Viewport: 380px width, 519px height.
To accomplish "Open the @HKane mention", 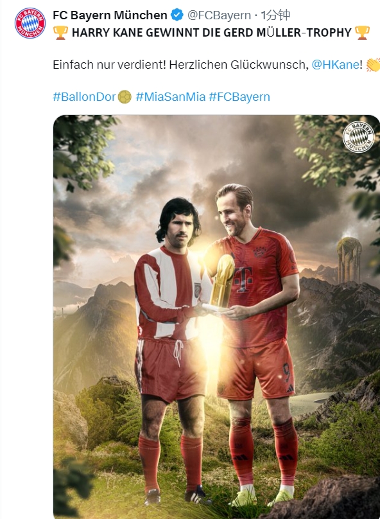I will [335, 64].
